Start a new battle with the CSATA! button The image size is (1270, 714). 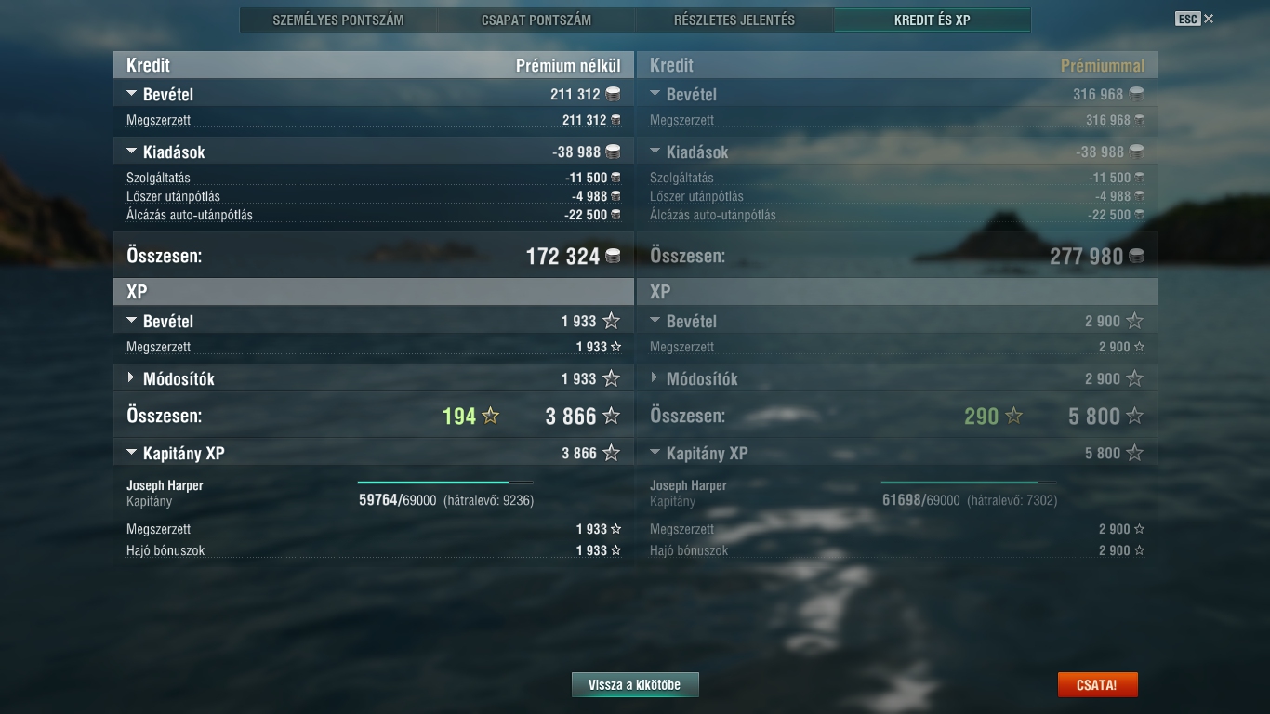[1097, 685]
